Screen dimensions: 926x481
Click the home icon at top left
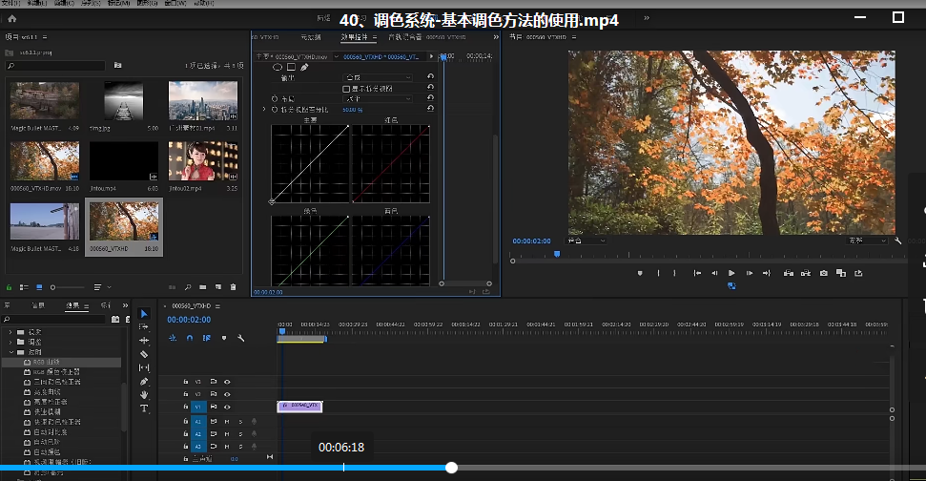coord(11,18)
